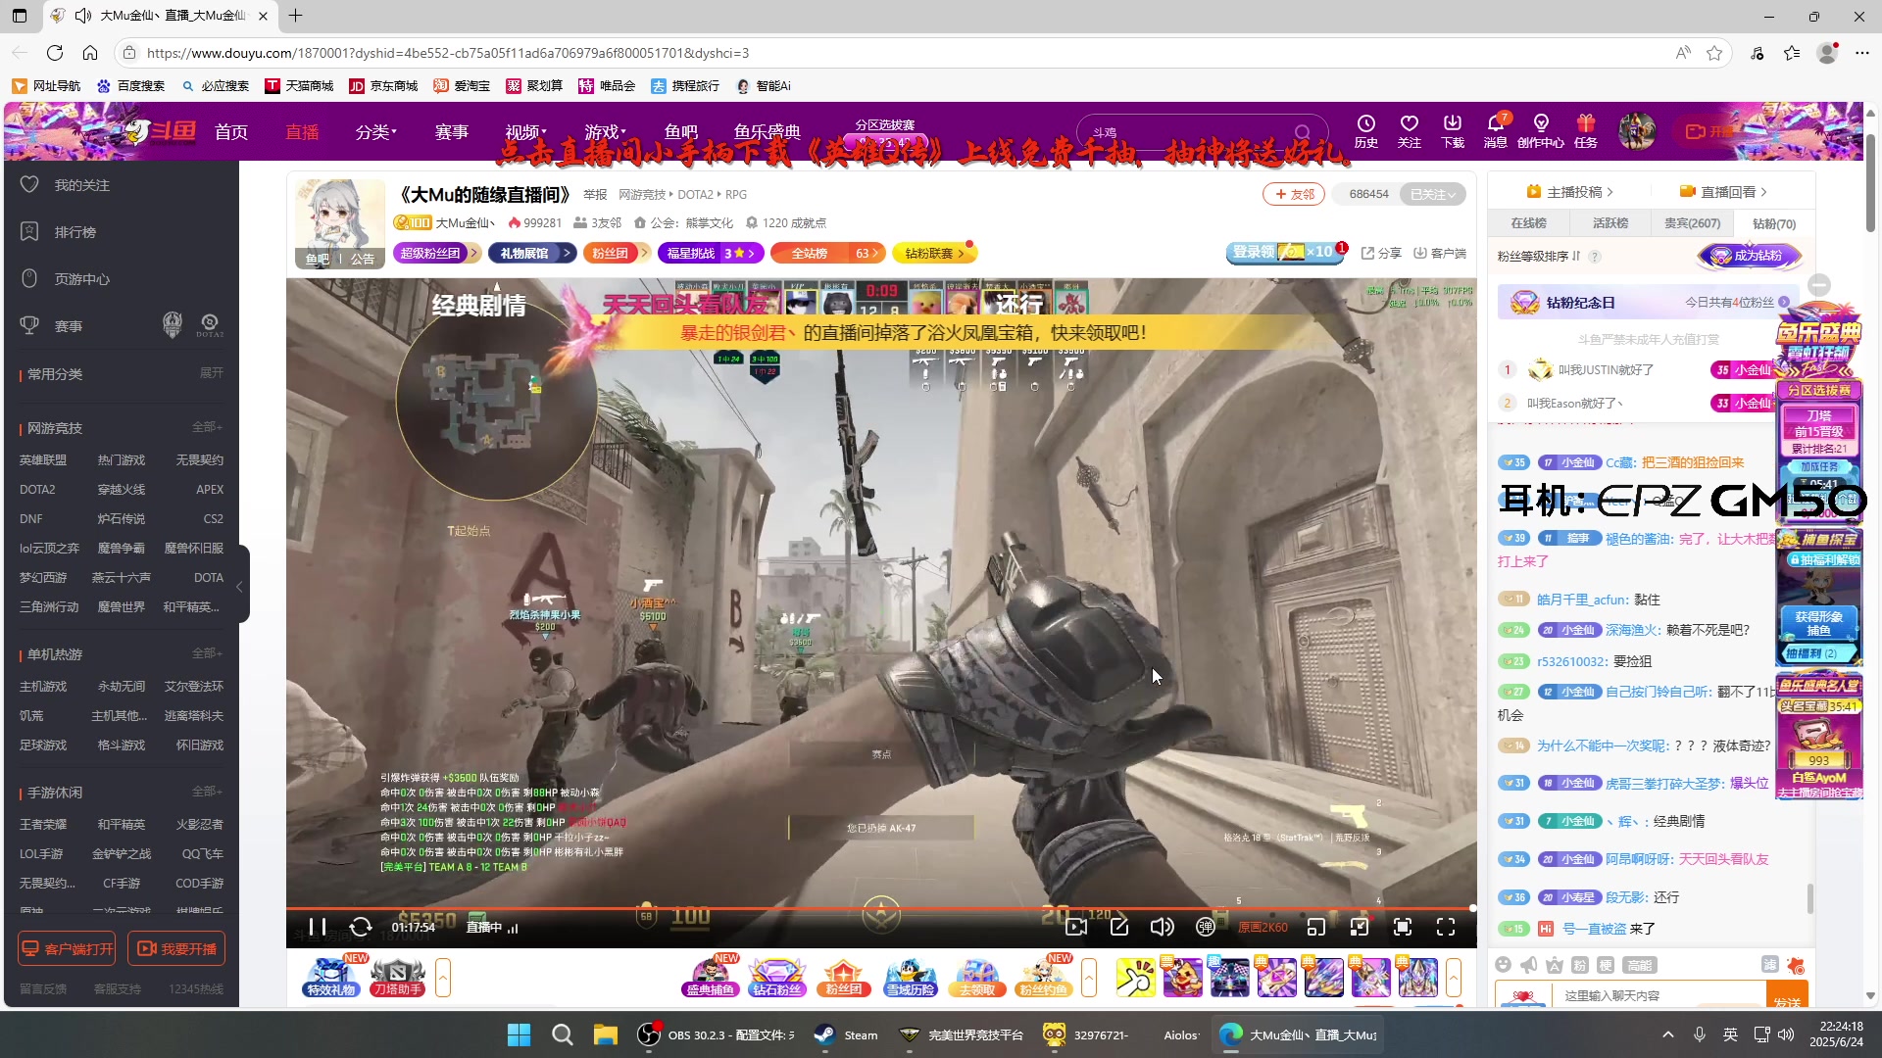Screen dimensions: 1882x1058
Task: Open 直播回看 panel link
Action: 1723,192
